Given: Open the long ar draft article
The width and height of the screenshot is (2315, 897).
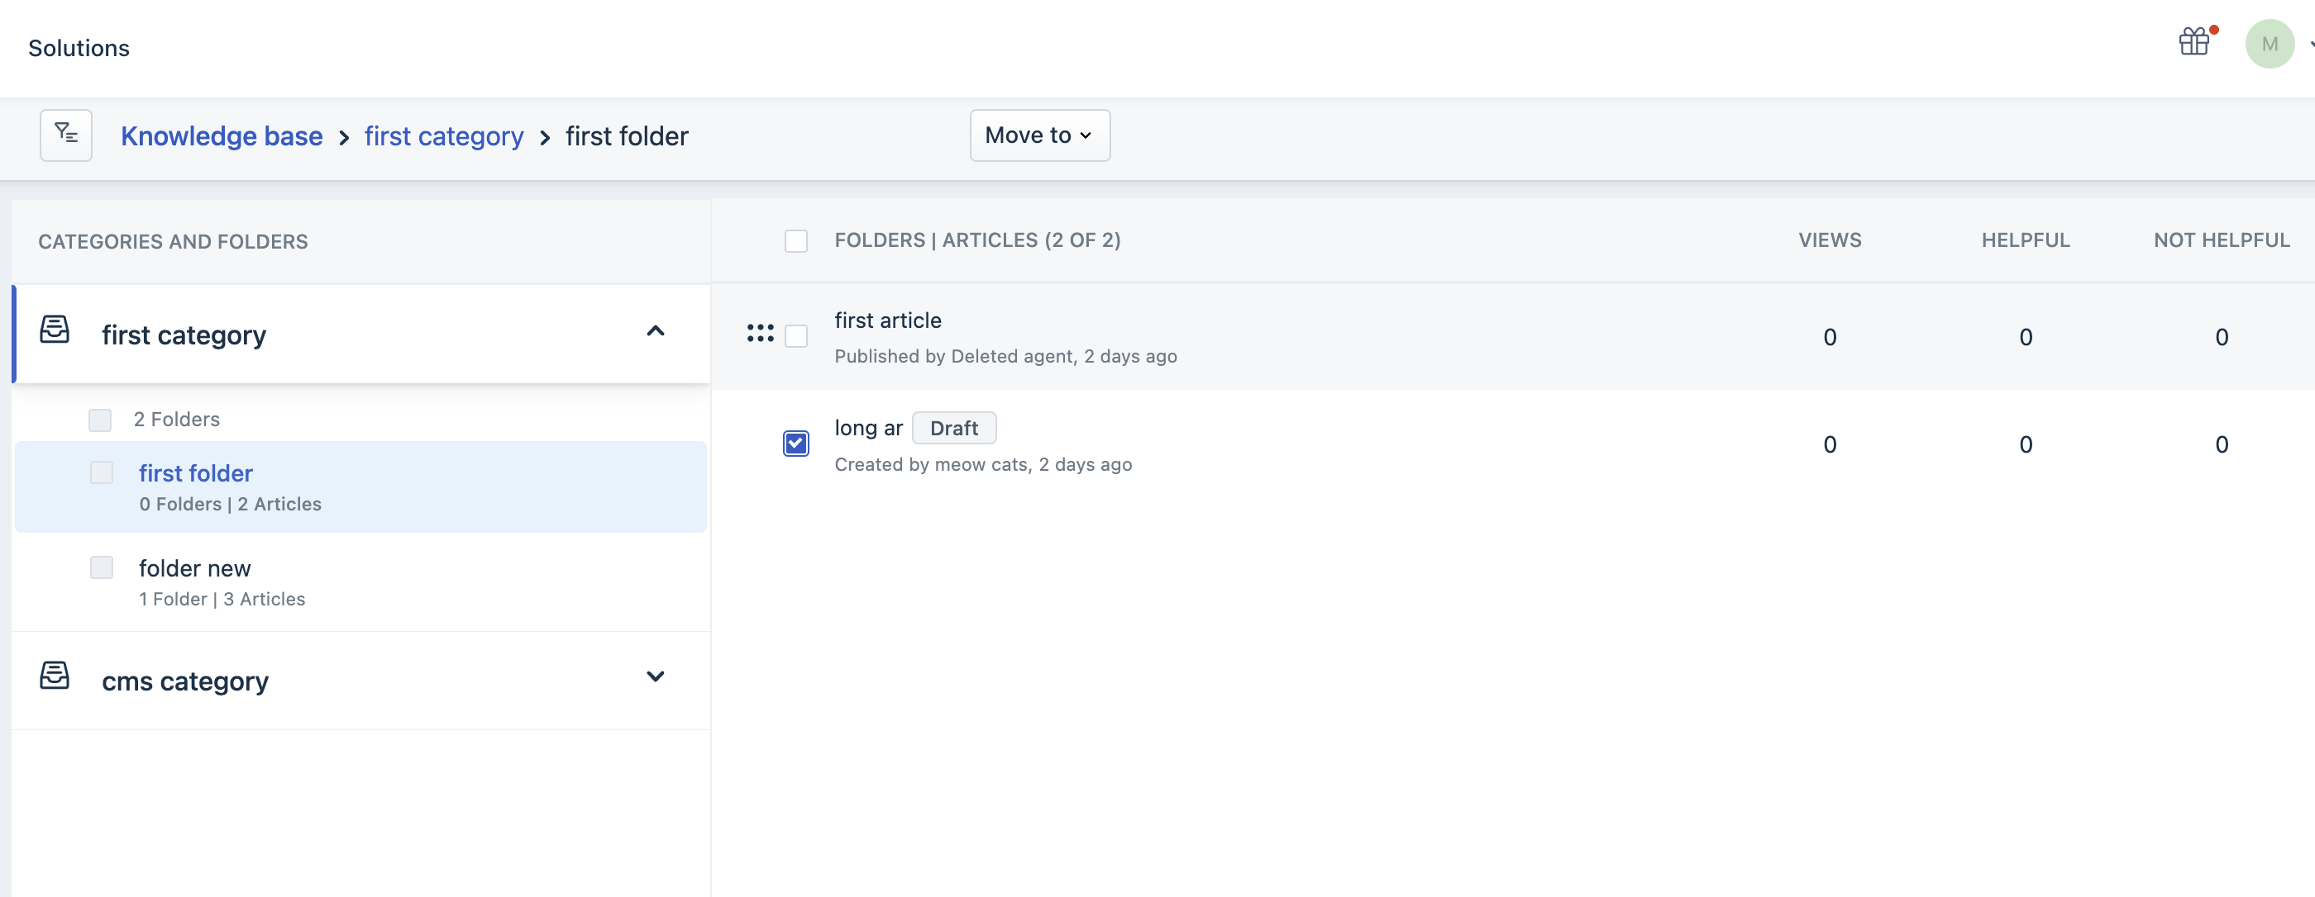Looking at the screenshot, I should (868, 429).
